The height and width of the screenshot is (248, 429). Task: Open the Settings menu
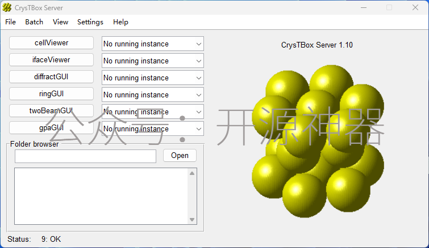point(90,22)
